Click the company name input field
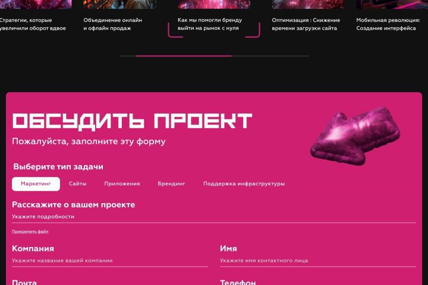 [110, 261]
